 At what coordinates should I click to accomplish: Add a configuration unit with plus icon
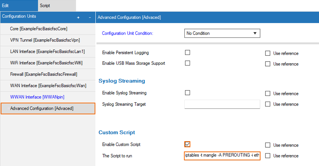(x=78, y=18)
